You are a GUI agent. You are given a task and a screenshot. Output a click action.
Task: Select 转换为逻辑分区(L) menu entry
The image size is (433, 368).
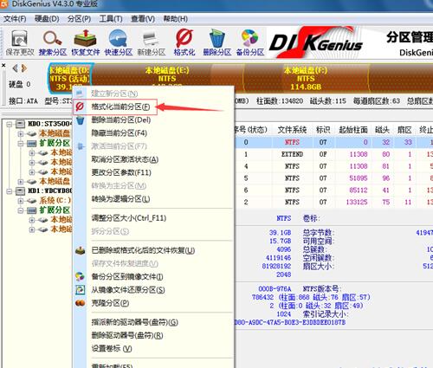pyautogui.click(x=120, y=199)
